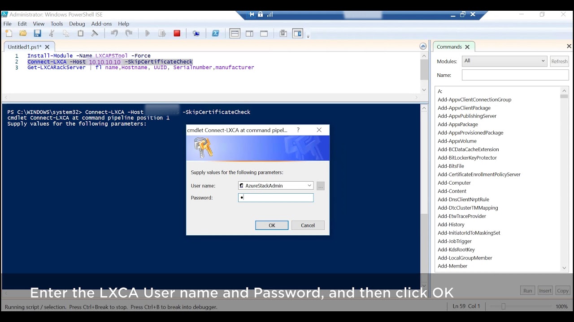Run the script with the green arrow
This screenshot has height=322, width=574.
coord(148,34)
